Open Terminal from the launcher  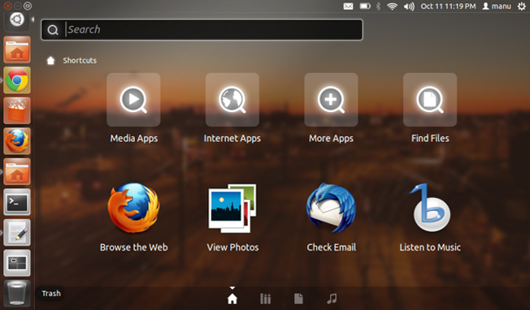tap(17, 202)
